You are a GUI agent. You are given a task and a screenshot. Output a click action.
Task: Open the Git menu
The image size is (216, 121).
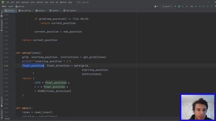point(57,2)
